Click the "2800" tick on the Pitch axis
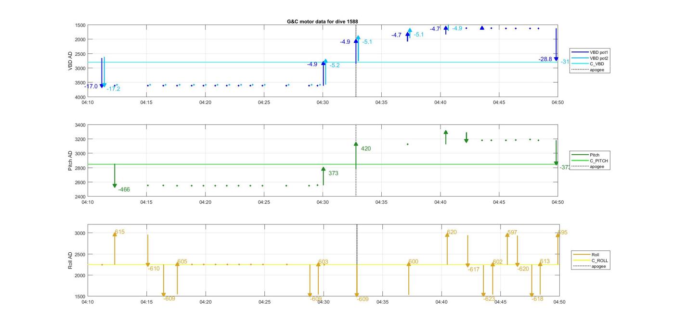The width and height of the screenshot is (674, 333). (x=80, y=168)
